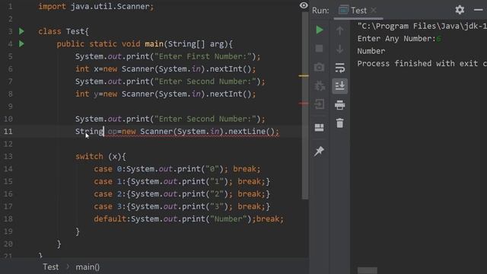
Task: Close the Test run tab
Action: 374,10
